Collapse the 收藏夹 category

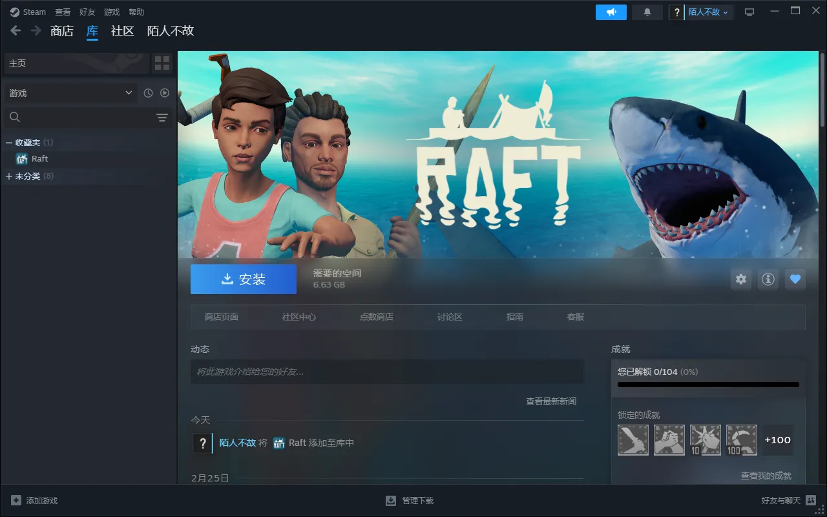(x=9, y=142)
